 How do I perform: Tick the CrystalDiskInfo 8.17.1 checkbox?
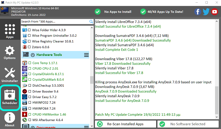click(30, 74)
